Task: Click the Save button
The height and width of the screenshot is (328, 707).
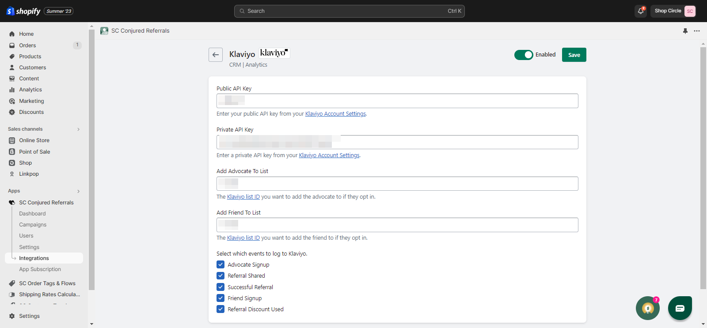Action: pyautogui.click(x=574, y=55)
